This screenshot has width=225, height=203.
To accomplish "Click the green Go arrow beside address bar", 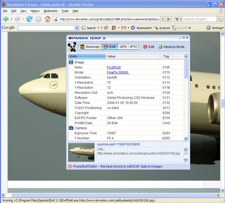I will tap(168, 19).
